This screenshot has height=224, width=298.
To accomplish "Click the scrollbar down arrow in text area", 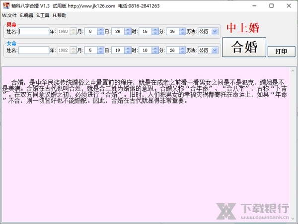I will [x=293, y=219].
